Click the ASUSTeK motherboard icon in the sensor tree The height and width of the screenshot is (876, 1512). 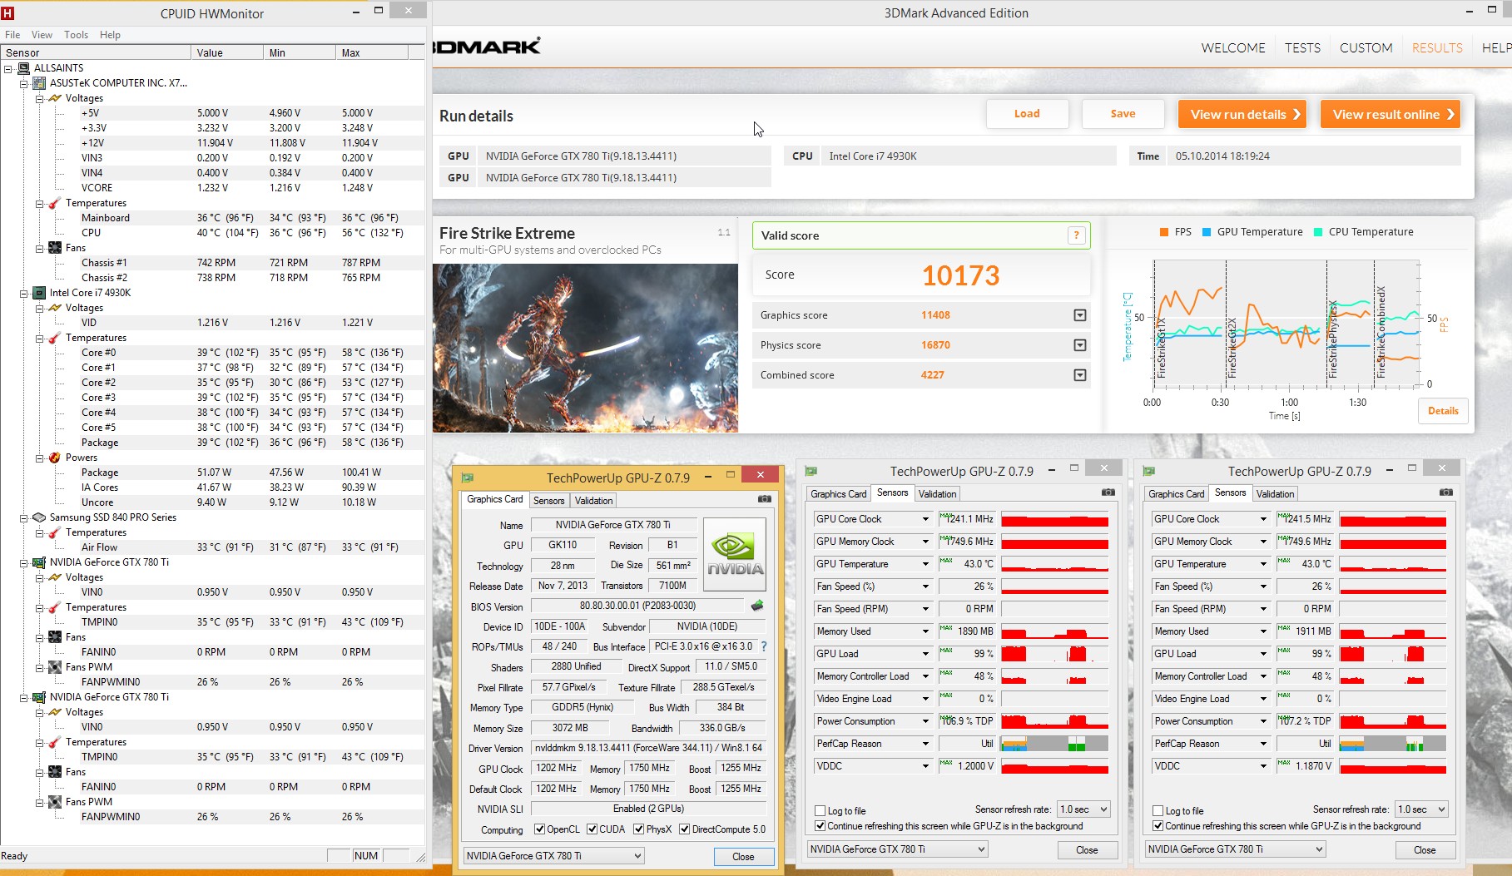[39, 83]
